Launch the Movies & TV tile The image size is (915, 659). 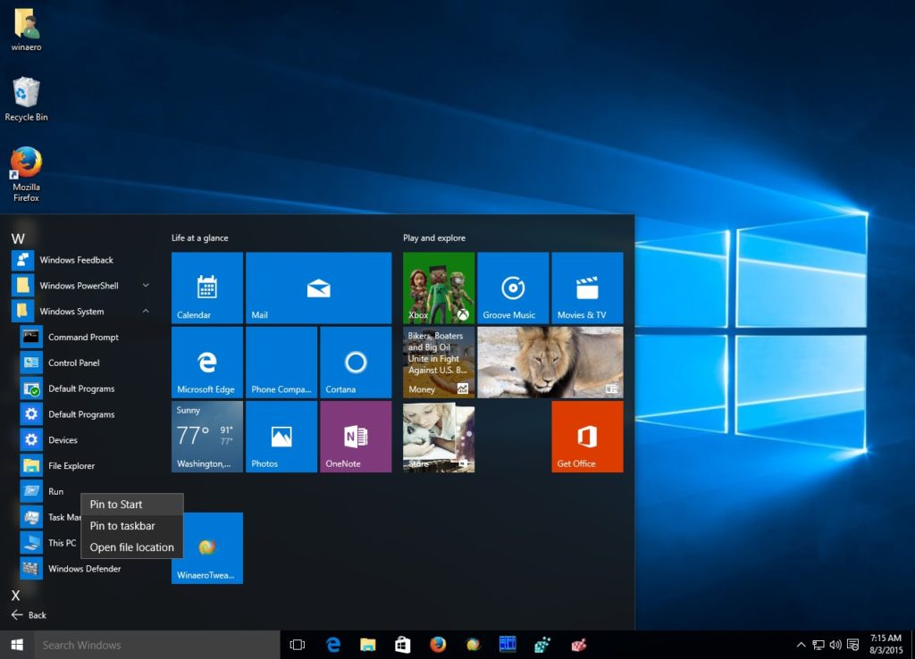pyautogui.click(x=587, y=287)
